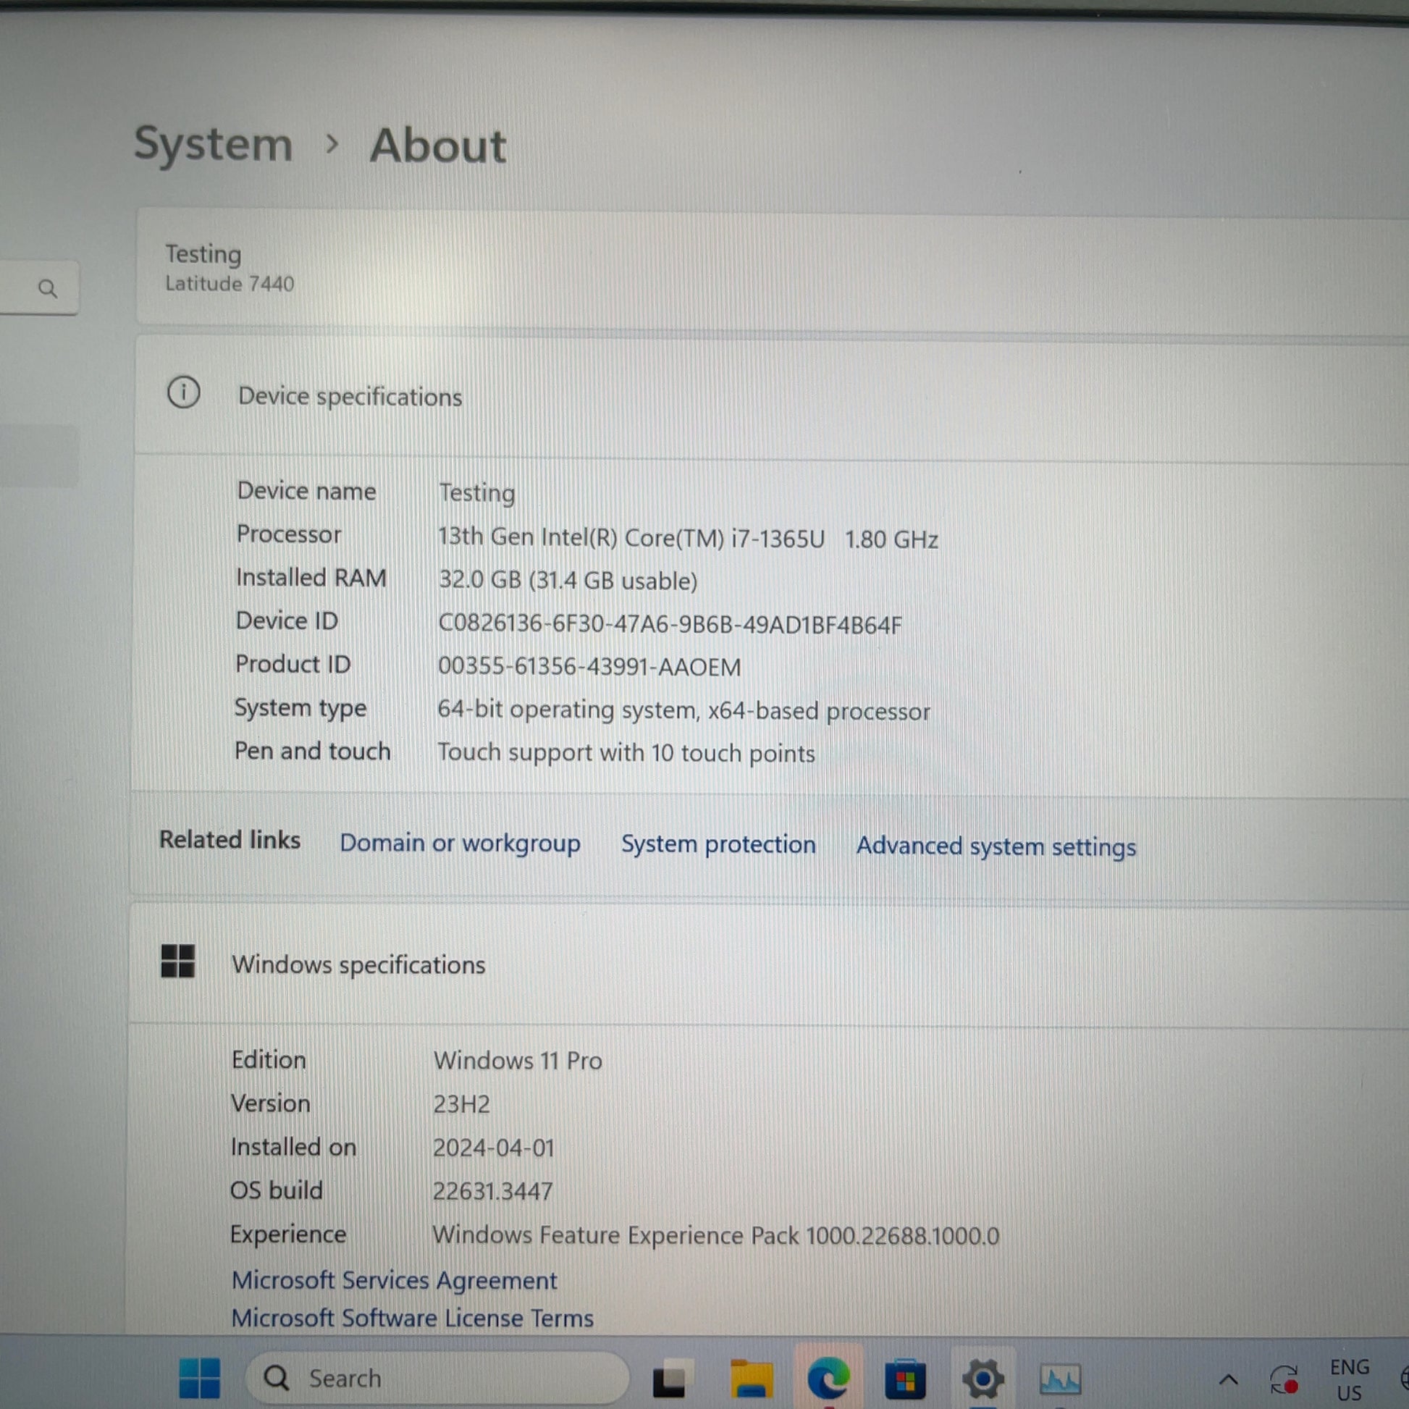Select the Installed RAM 32.0 GB value
Viewport: 1409px width, 1409px height.
point(568,581)
